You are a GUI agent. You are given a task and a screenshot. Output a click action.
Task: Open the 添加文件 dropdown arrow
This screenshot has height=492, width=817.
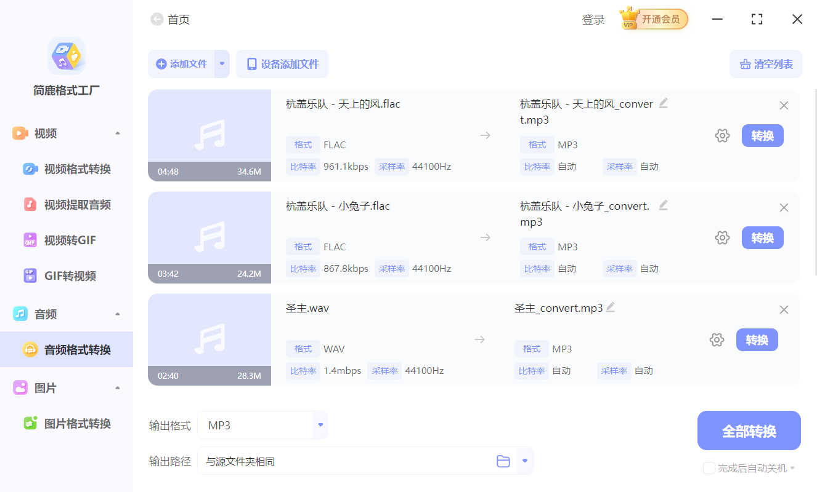[222, 64]
